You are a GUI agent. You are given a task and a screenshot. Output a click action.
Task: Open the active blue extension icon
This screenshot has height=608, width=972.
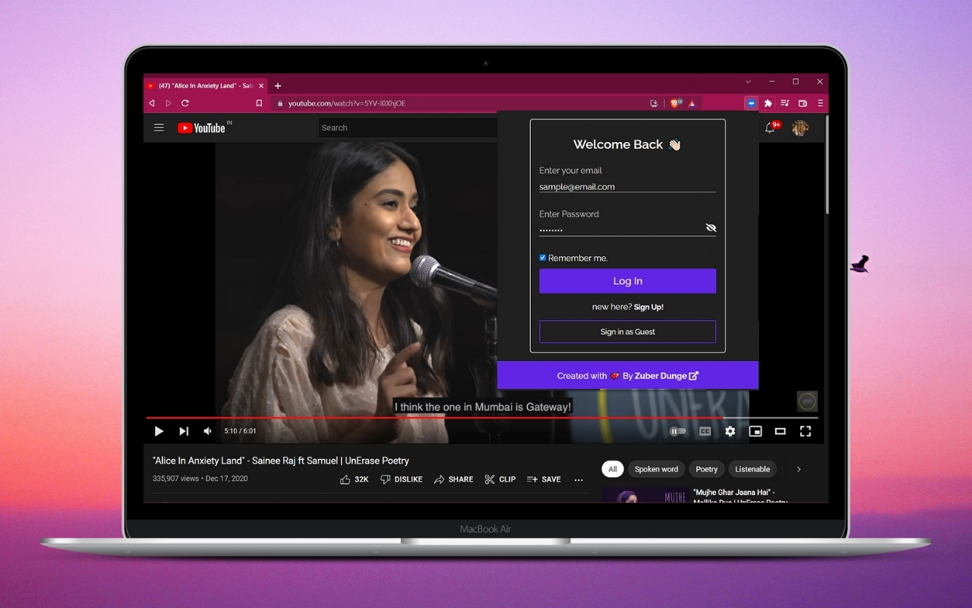751,103
